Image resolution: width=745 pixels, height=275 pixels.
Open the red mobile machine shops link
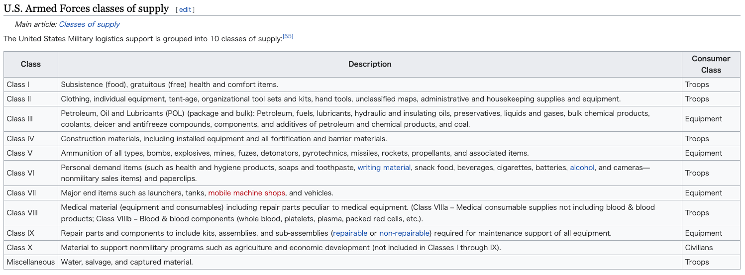coord(246,193)
